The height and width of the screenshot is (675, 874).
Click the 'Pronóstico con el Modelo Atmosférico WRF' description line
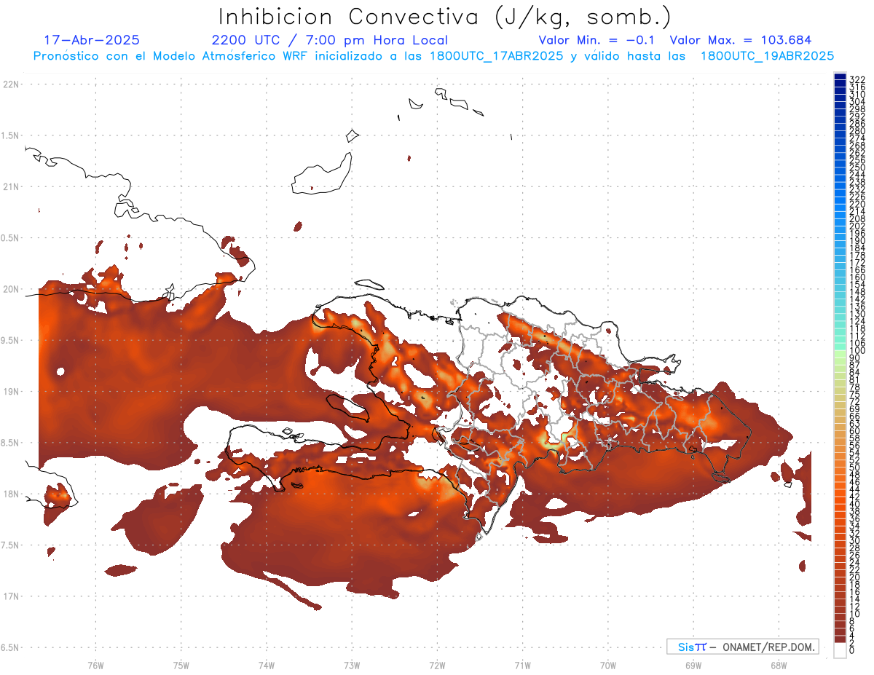tap(433, 55)
